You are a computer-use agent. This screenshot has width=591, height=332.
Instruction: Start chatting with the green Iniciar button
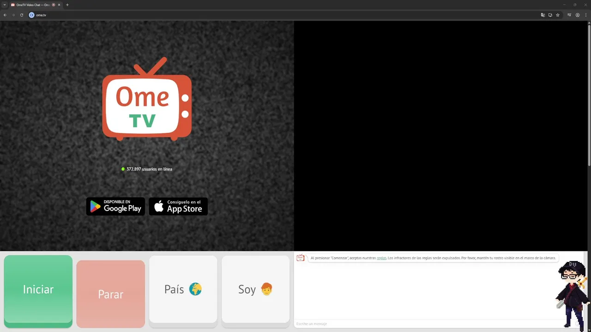coord(38,291)
